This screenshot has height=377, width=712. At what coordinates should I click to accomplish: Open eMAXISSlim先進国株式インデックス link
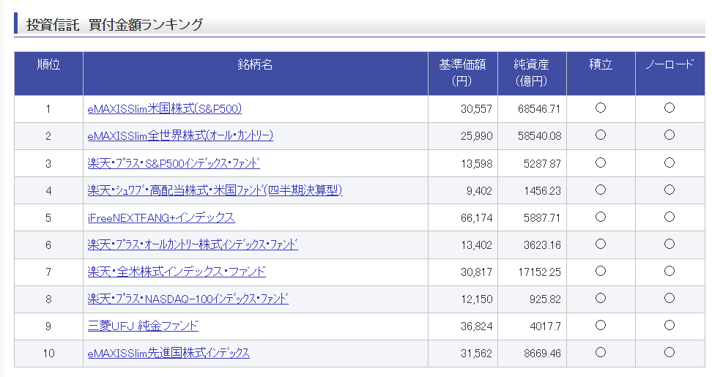click(x=168, y=354)
